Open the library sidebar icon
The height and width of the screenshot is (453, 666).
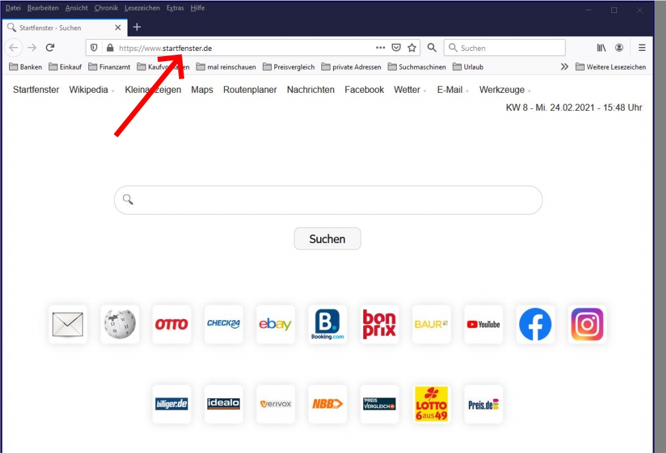point(601,48)
